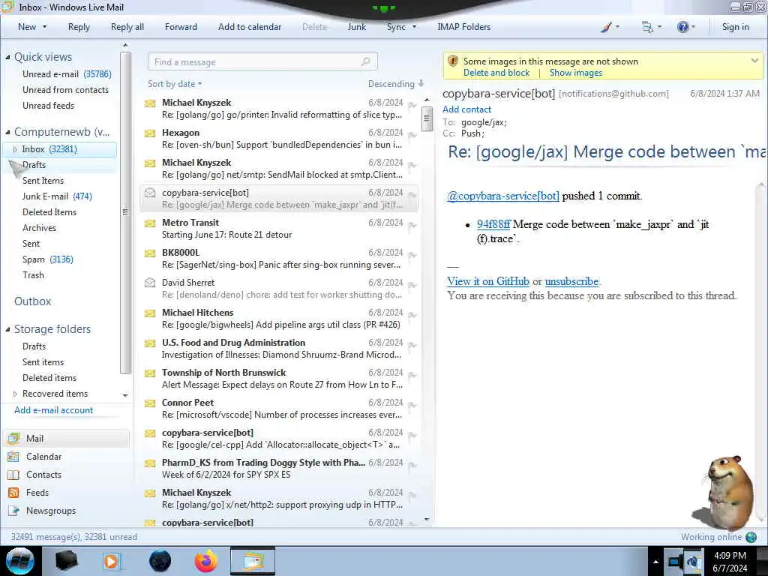Click the opened-envelope icon of David Sherret message

tap(150, 283)
